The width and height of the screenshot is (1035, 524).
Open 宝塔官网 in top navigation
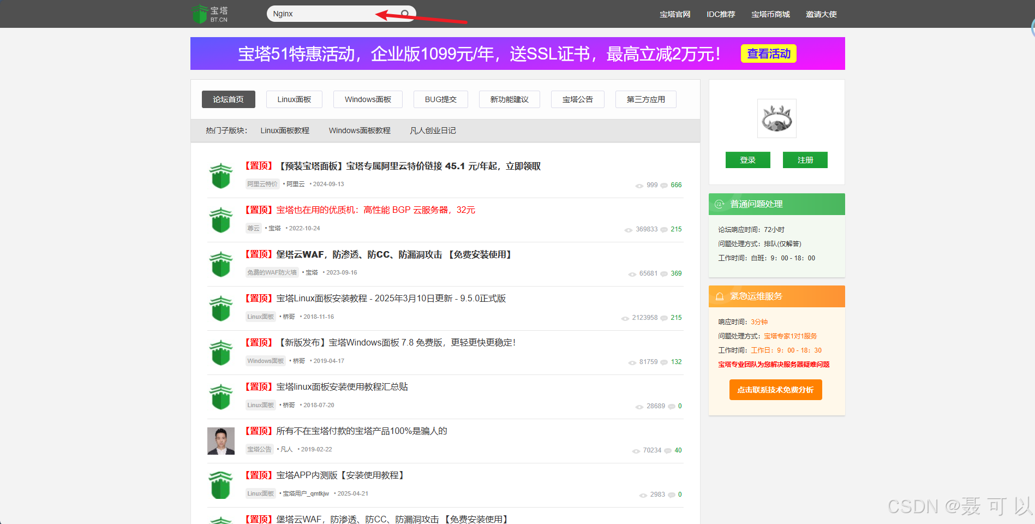[675, 14]
